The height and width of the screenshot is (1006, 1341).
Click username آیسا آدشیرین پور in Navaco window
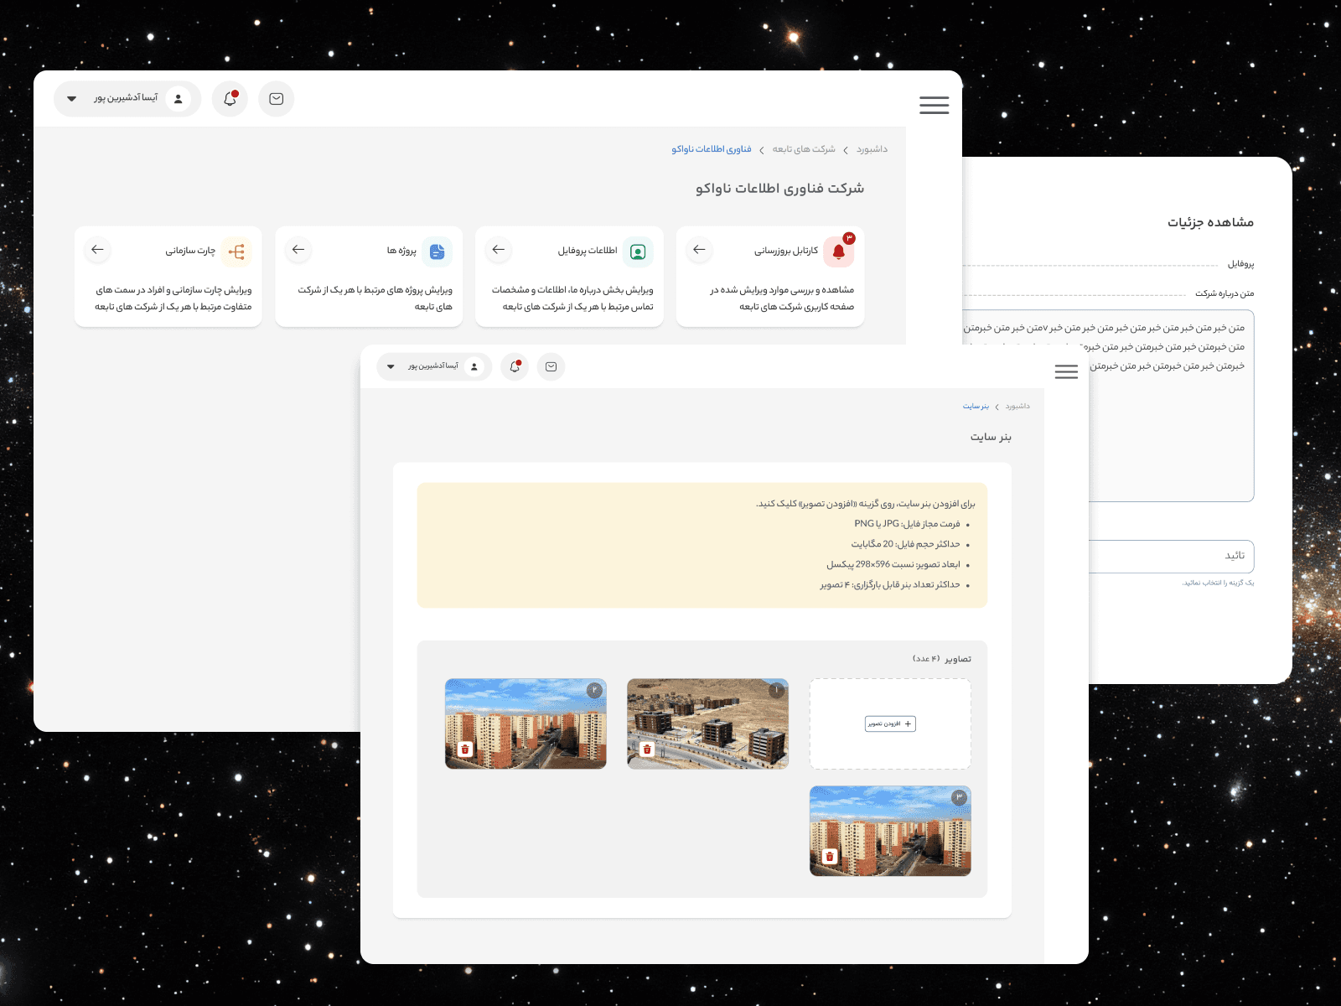click(x=126, y=98)
